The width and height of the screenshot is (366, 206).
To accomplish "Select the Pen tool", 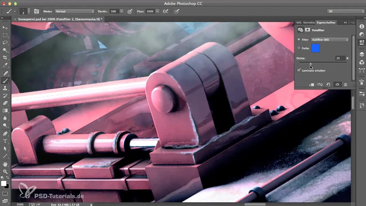I will click(x=5, y=134).
